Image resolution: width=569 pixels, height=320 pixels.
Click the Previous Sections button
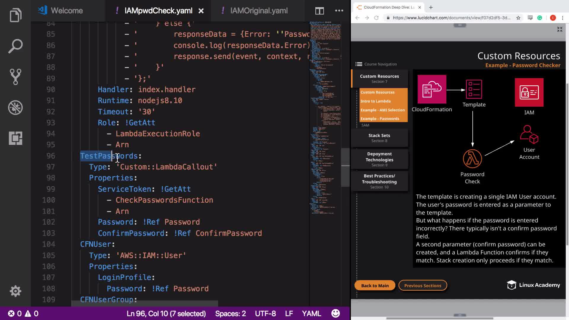[x=423, y=285]
